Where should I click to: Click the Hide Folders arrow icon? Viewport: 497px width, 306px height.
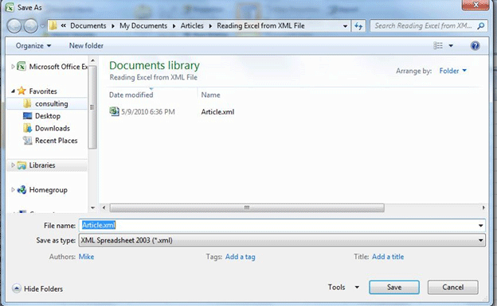pos(16,289)
